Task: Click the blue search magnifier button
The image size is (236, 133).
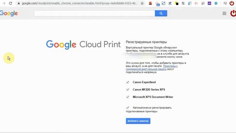Action: (x=161, y=13)
